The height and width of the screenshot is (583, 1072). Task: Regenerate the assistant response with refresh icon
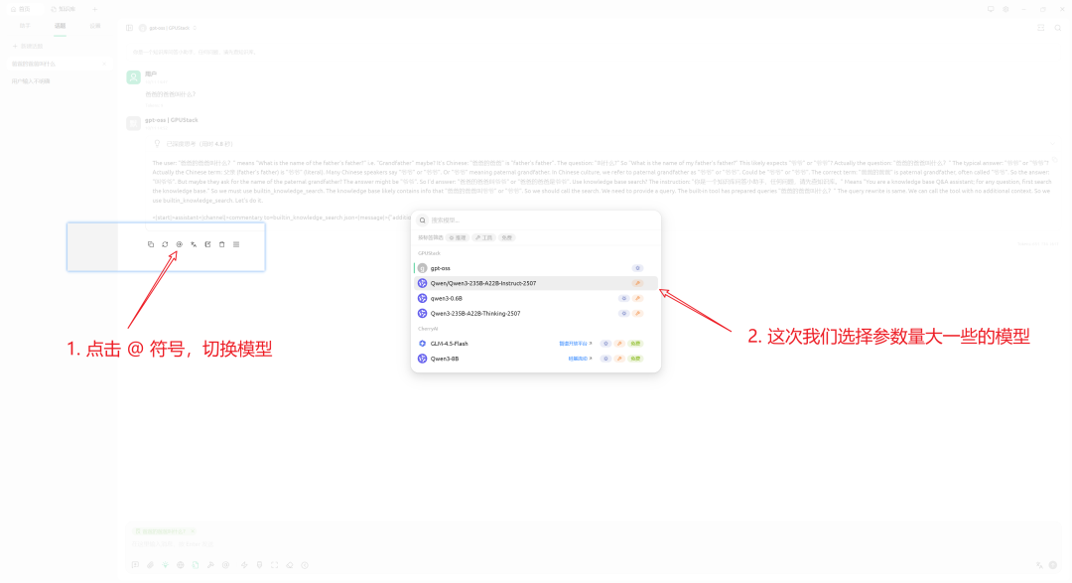pos(165,244)
